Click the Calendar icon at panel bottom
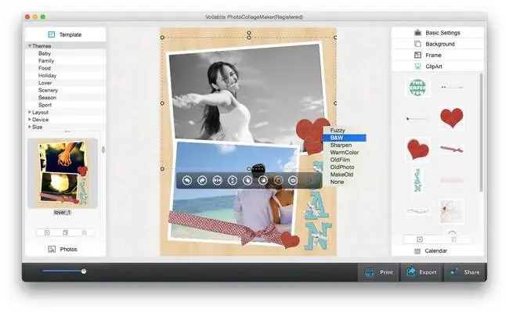The height and width of the screenshot is (313, 509). [417, 251]
